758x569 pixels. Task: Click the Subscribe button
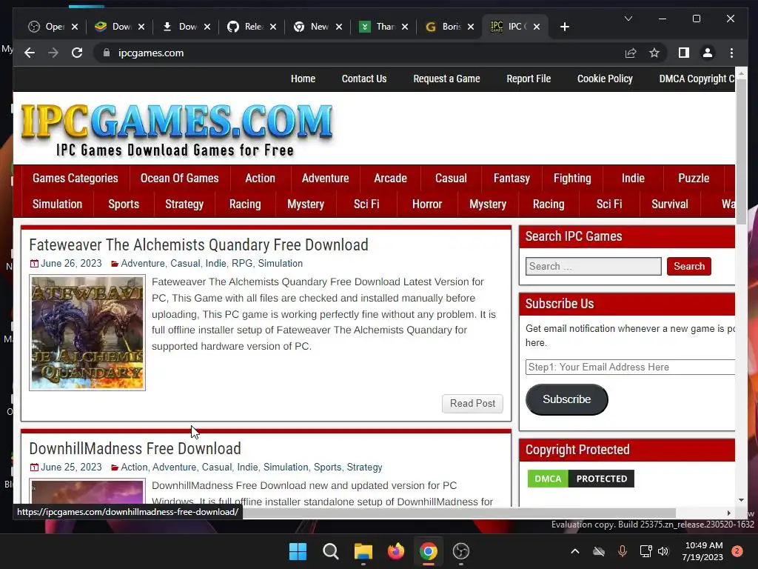566,399
